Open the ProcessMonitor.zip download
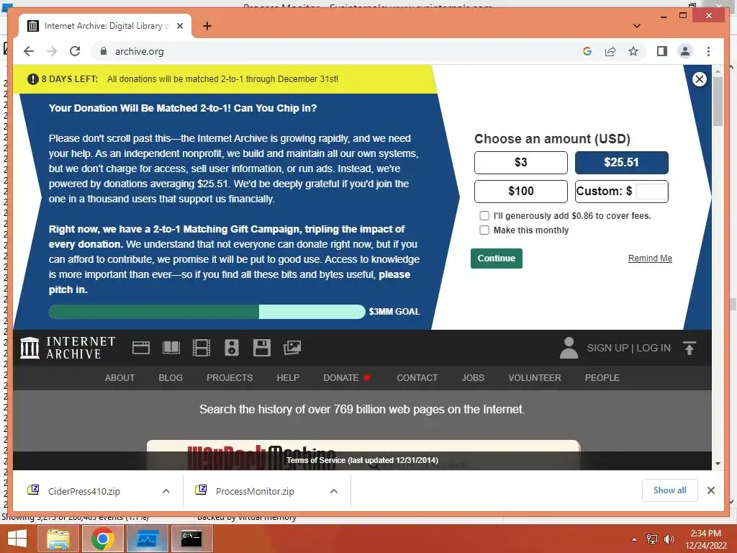Screen dimensions: 737x553 tap(255, 491)
